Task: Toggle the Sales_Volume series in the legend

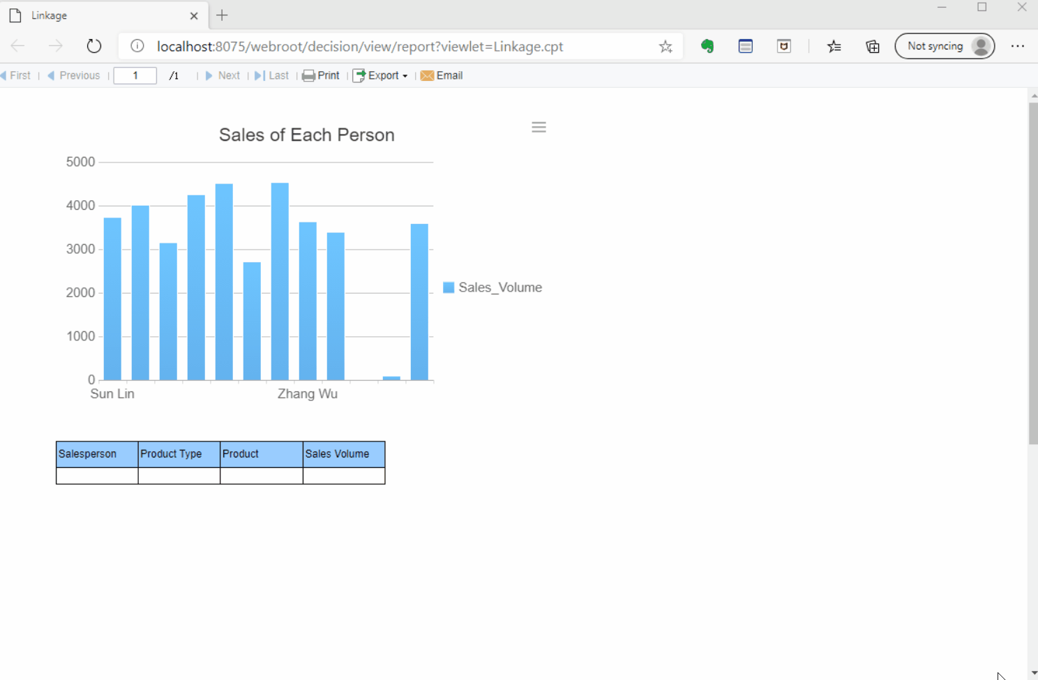Action: pos(500,287)
